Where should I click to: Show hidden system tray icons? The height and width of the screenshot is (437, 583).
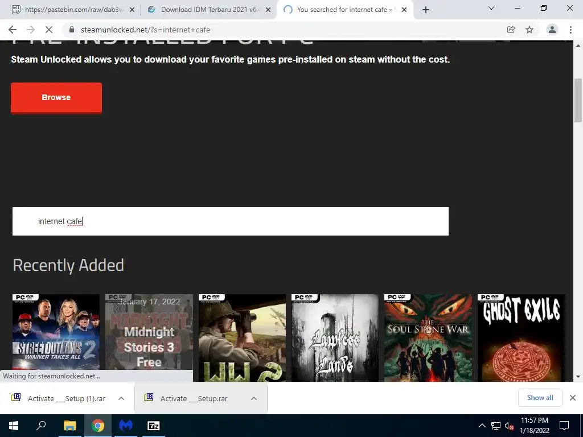click(x=482, y=426)
